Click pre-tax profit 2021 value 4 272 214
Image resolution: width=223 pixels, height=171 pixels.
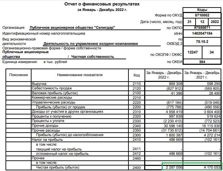(x=212, y=135)
